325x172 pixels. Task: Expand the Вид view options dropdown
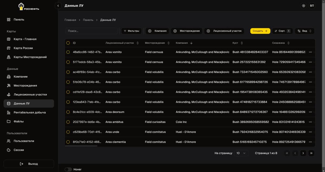[304, 31]
